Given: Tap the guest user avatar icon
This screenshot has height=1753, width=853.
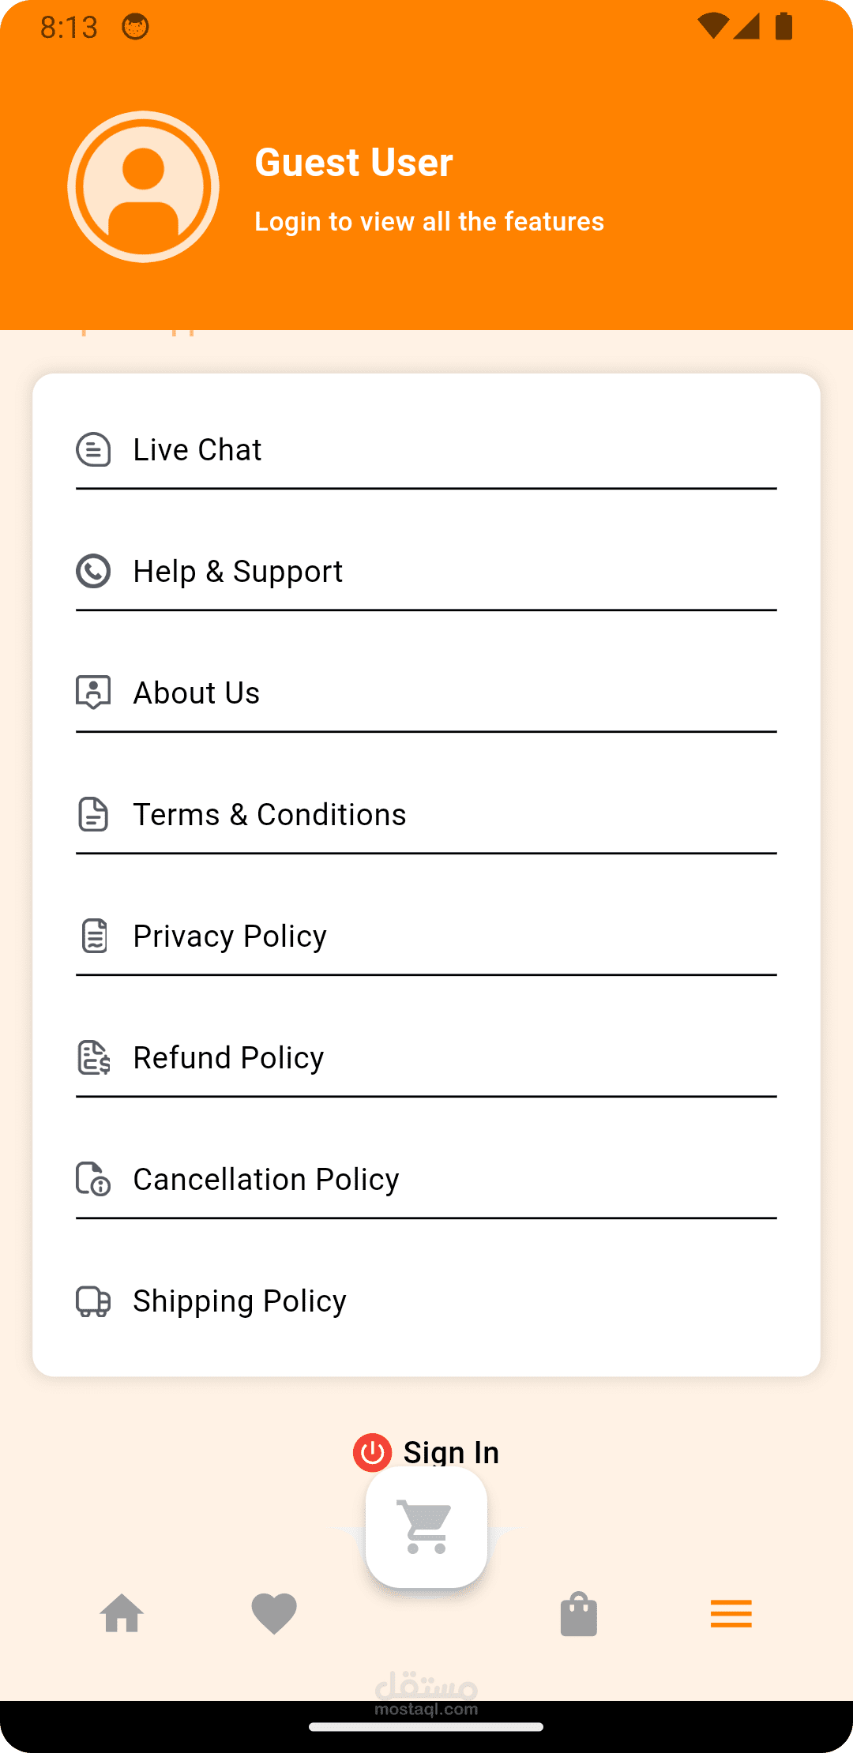Looking at the screenshot, I should 143,187.
